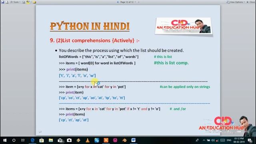Click the '# and /or' comment

tap(178, 109)
